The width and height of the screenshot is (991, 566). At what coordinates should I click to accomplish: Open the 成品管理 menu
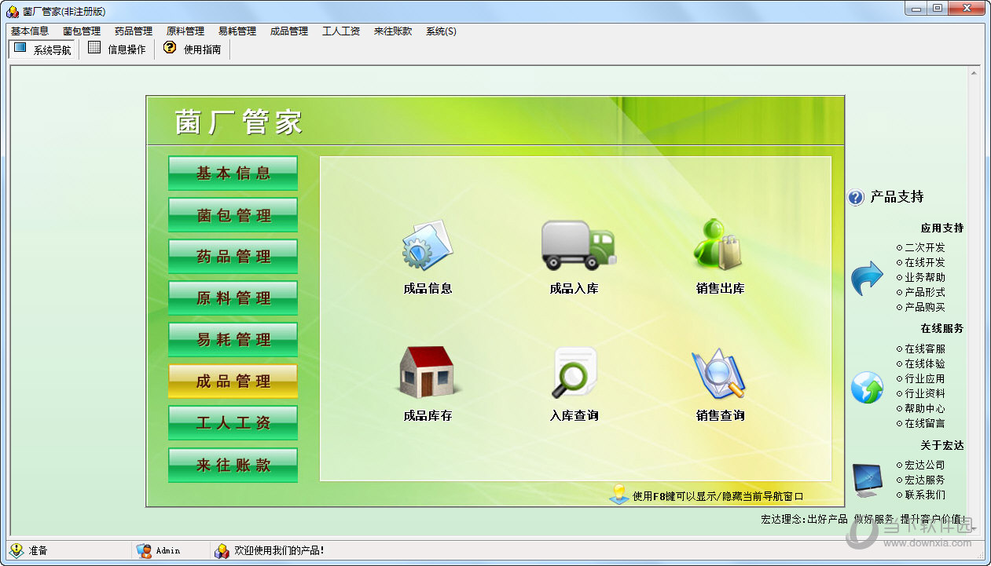289,31
